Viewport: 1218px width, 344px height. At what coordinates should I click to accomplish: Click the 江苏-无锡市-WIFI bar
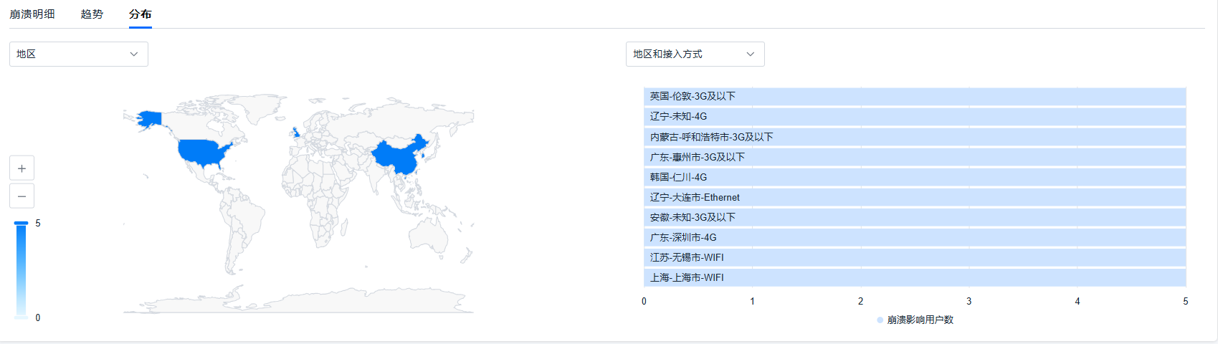pyautogui.click(x=914, y=257)
